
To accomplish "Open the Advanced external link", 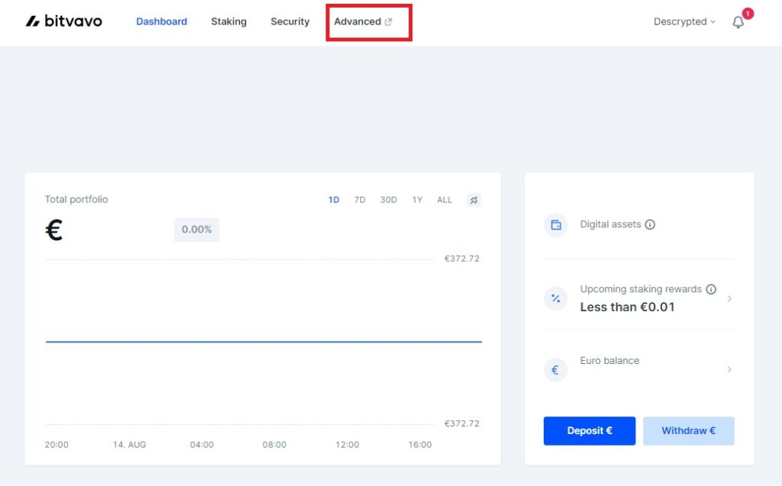I will 363,22.
